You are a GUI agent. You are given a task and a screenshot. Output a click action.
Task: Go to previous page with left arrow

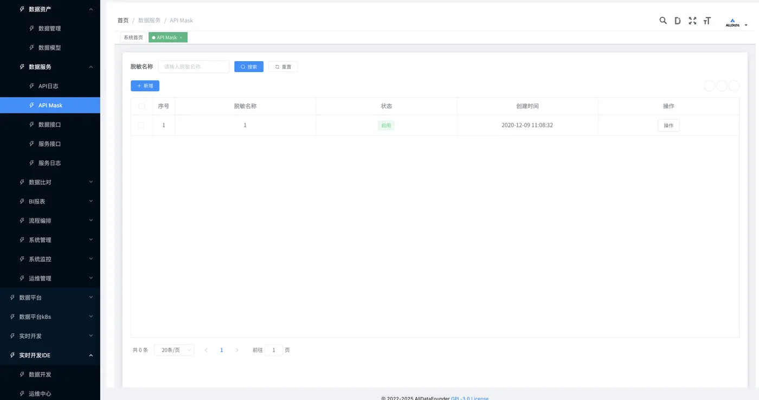(x=206, y=350)
